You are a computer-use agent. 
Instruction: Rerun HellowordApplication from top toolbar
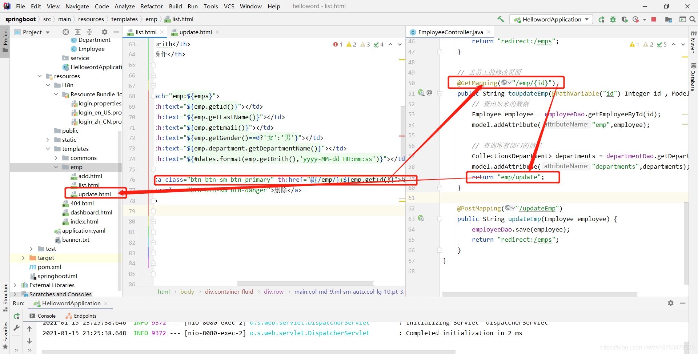point(602,19)
